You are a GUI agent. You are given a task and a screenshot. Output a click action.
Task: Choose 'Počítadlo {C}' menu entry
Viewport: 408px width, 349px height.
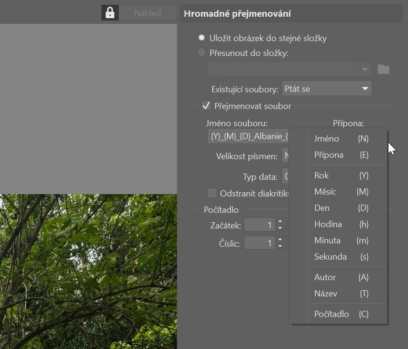341,314
